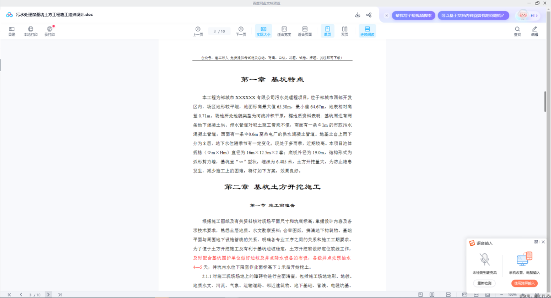Screen dimensions: 551x298
Task: Open the 目录 table of contents panel
Action: point(12,31)
